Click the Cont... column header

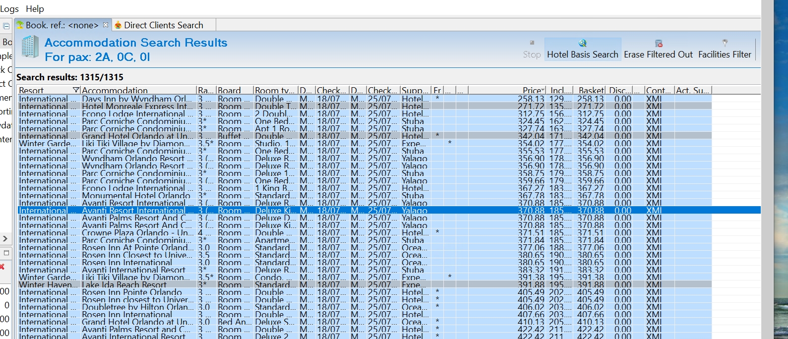tap(659, 90)
